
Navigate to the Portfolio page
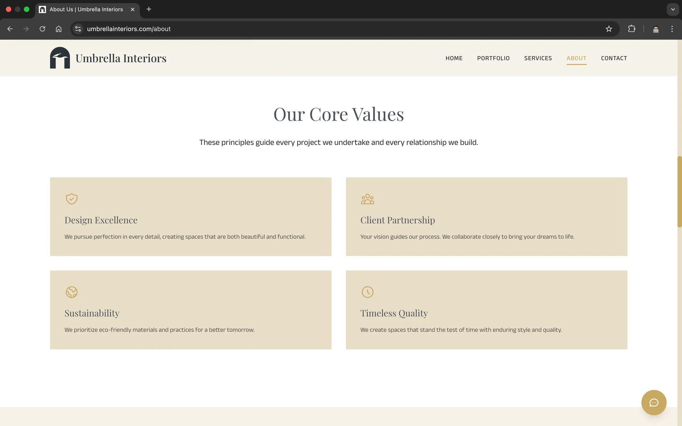(x=493, y=58)
